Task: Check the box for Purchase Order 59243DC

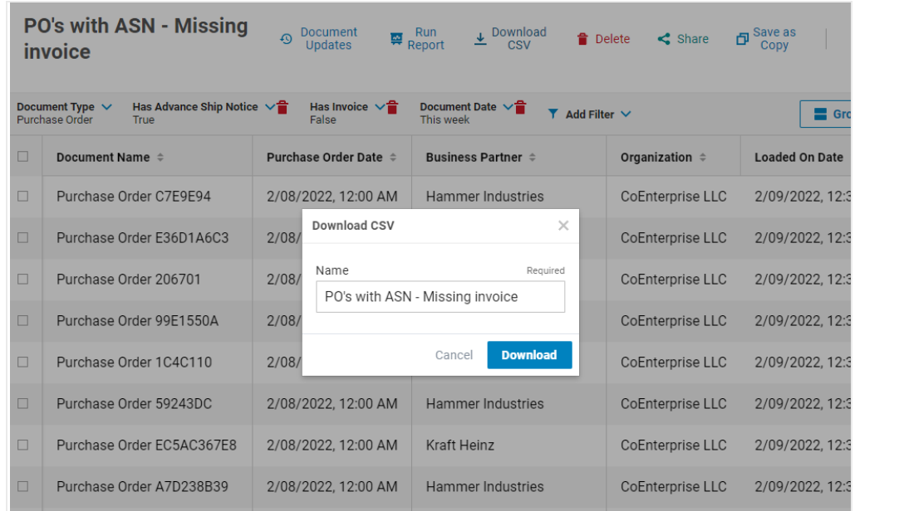Action: point(23,403)
